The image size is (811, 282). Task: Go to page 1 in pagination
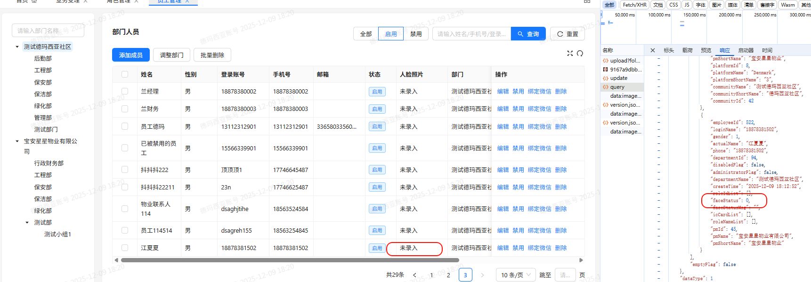[x=431, y=275]
